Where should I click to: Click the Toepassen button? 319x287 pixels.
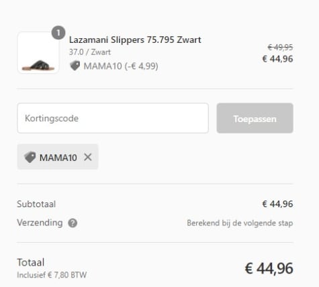point(255,118)
